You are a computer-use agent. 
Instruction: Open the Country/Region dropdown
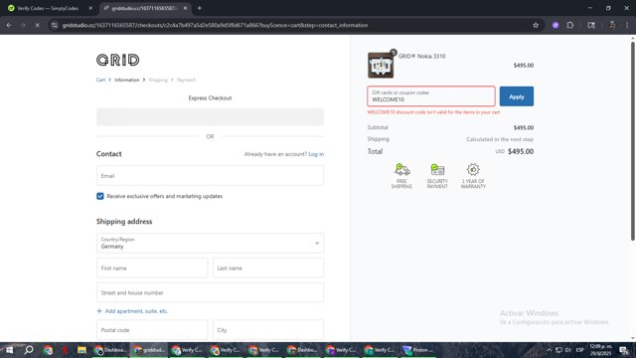pos(210,243)
